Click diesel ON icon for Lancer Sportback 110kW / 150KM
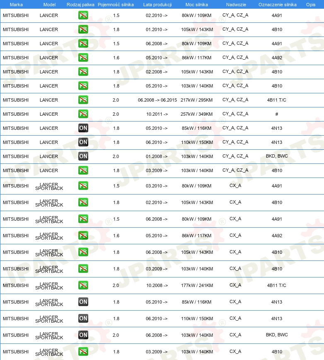 (x=83, y=319)
